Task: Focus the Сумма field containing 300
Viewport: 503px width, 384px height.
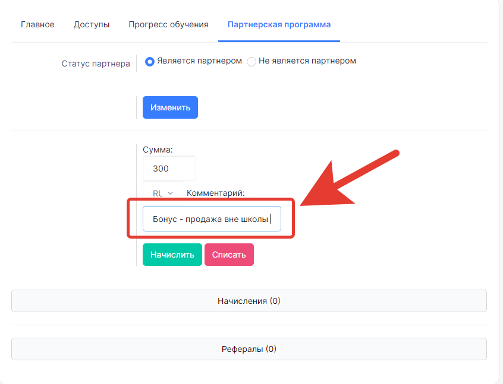Action: (x=169, y=169)
